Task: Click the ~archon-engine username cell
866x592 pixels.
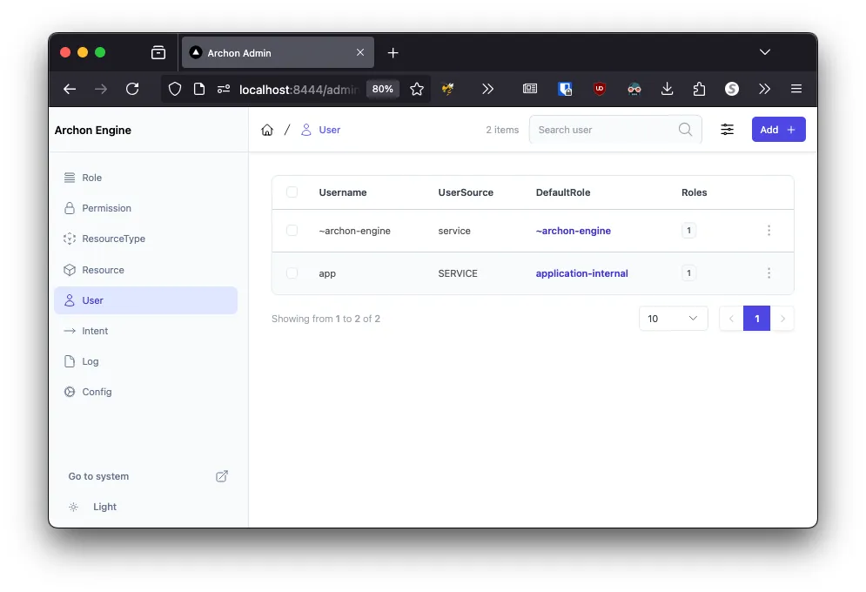Action: 354,231
